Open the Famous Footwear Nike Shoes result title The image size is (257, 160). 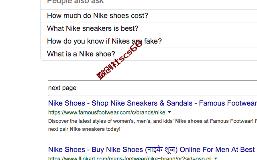[153, 103]
